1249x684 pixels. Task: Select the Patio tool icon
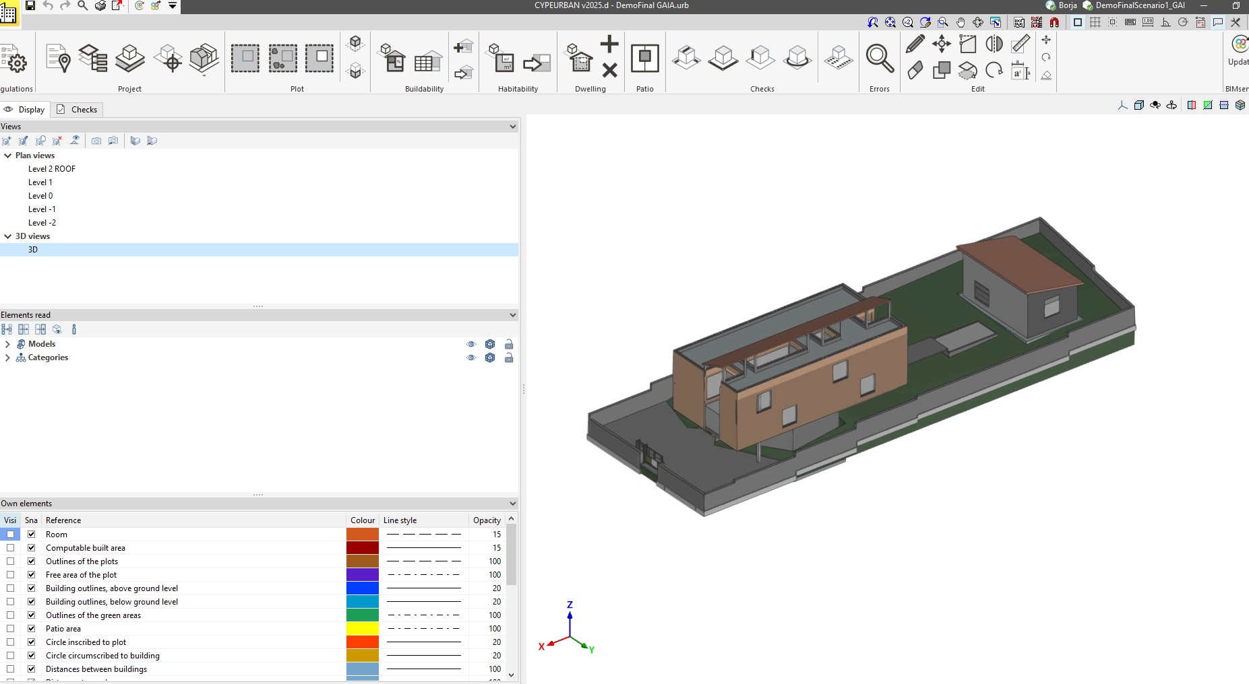click(644, 59)
